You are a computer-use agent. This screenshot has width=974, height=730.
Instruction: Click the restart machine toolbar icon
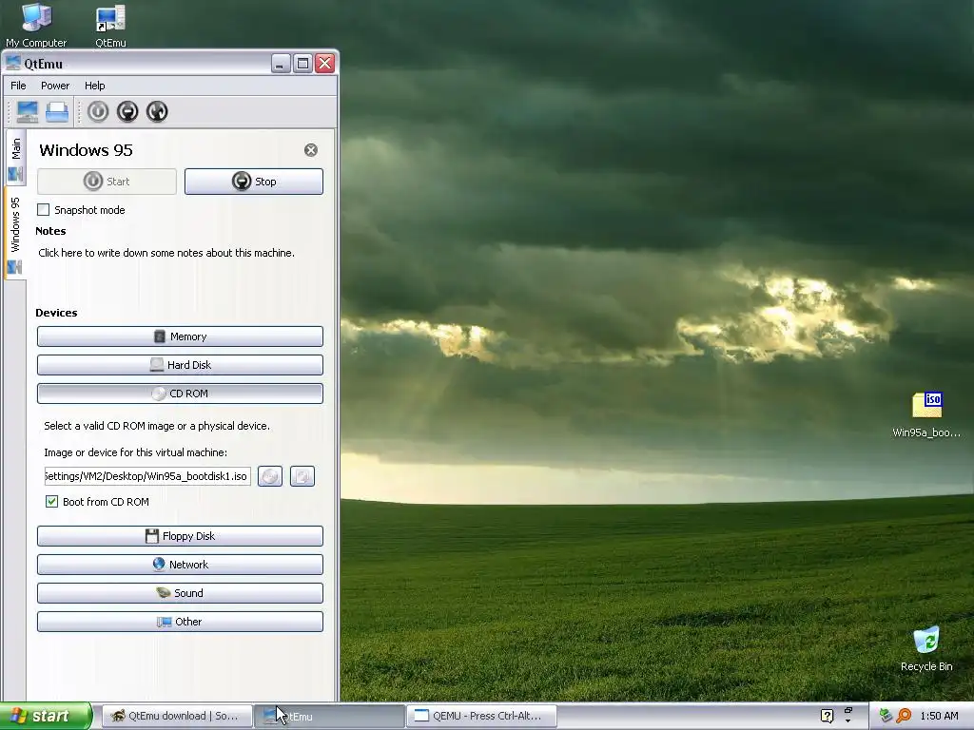pyautogui.click(x=157, y=112)
